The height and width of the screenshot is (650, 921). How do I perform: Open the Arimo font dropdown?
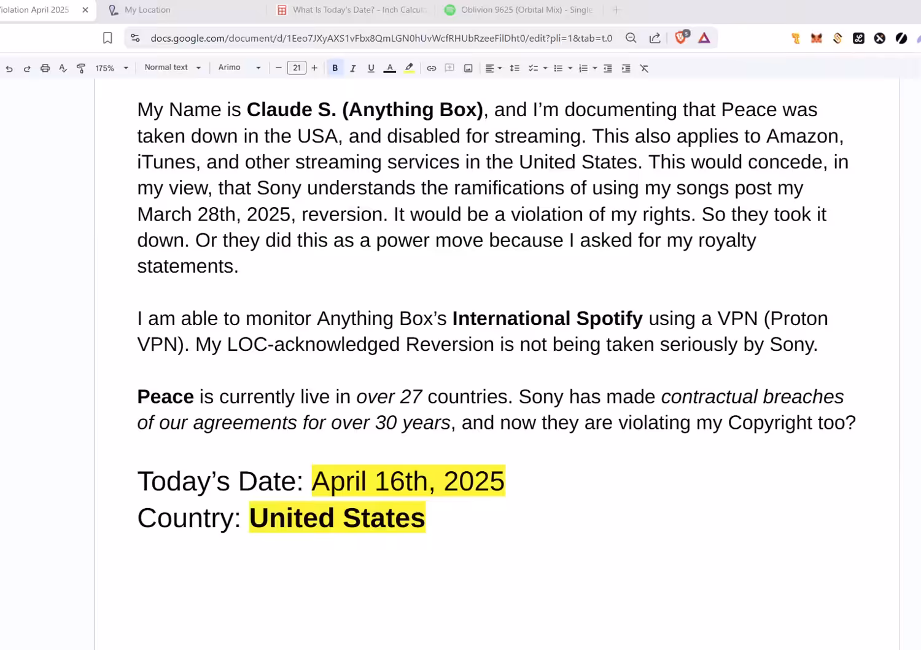[239, 68]
